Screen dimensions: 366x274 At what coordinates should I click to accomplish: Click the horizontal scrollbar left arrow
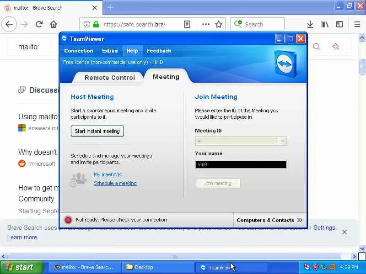[x=3, y=257]
